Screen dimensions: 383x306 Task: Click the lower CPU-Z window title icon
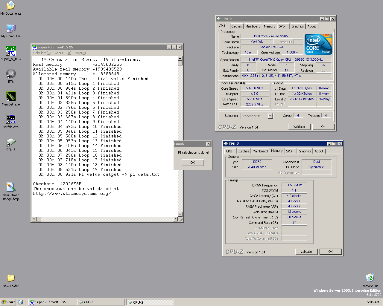(226, 144)
